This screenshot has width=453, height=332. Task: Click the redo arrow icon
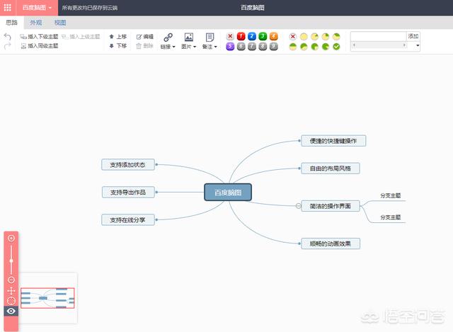[x=8, y=45]
